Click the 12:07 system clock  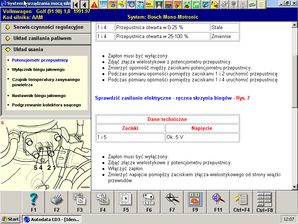click(289, 219)
